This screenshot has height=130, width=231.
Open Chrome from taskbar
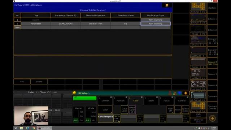34,128
